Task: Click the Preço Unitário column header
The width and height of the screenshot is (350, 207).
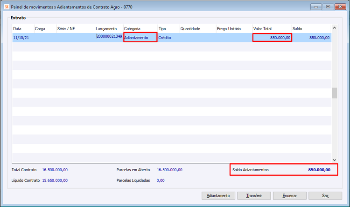Action: click(234, 29)
